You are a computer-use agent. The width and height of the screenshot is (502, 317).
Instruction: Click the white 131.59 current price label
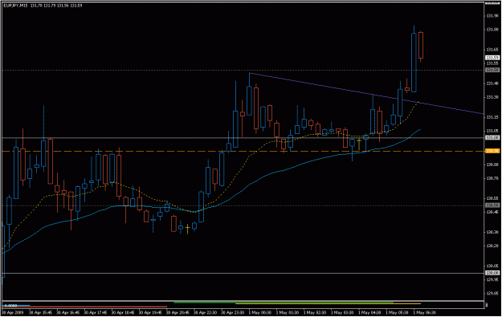(492, 58)
